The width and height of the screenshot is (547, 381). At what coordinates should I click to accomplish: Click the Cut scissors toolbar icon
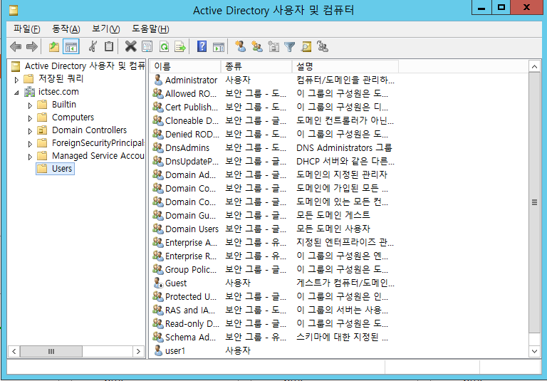point(93,46)
